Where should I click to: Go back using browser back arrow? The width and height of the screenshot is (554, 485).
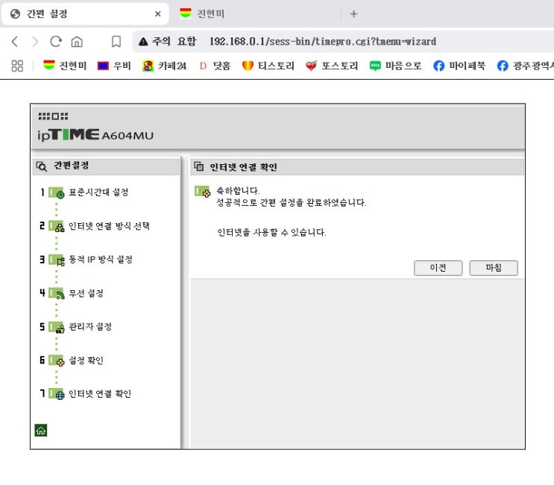[x=14, y=42]
